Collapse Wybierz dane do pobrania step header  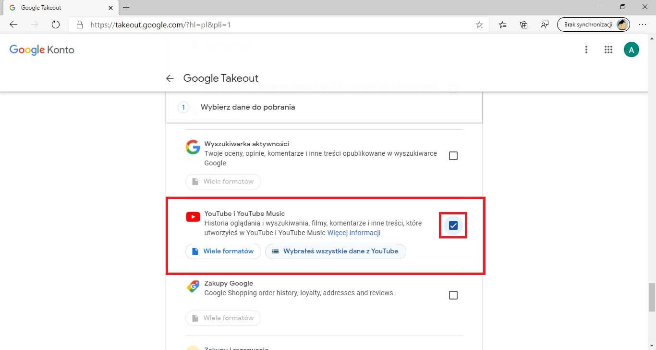[324, 107]
